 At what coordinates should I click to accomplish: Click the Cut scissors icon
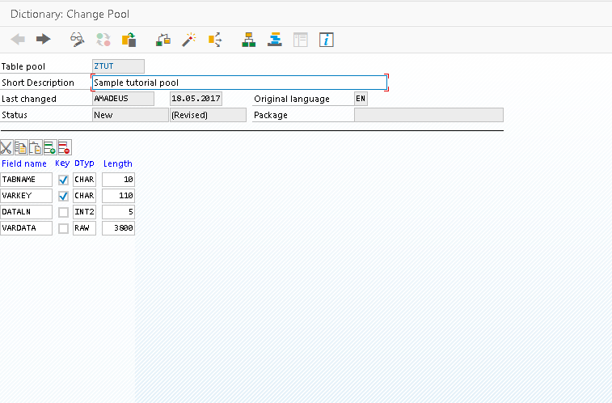[6, 147]
